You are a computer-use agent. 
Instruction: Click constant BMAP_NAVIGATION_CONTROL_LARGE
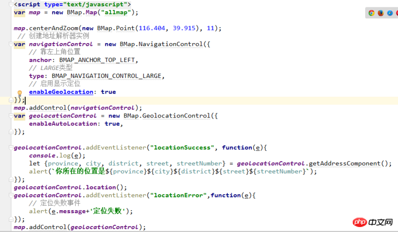point(106,76)
